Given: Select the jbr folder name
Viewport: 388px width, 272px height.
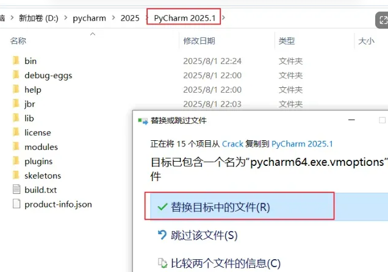Looking at the screenshot, I should (x=30, y=104).
